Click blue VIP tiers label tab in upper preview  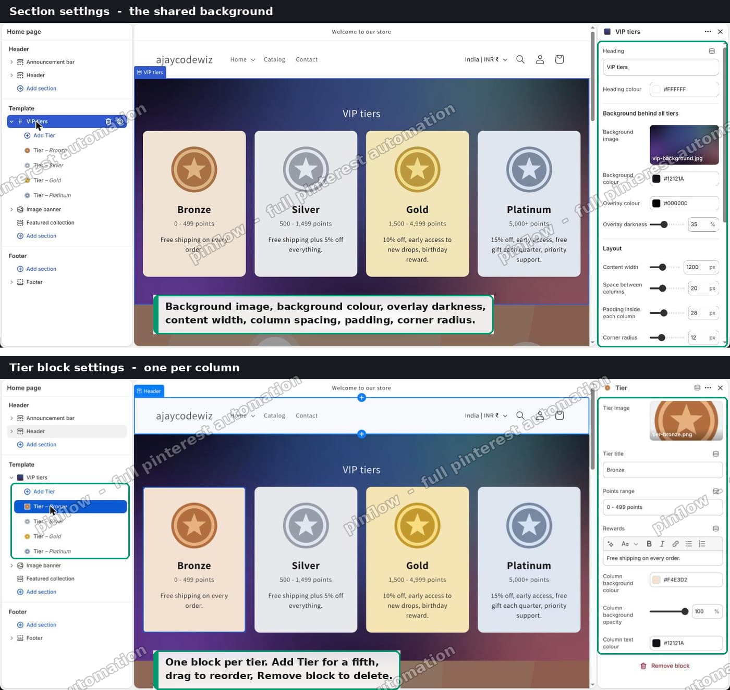(x=150, y=72)
